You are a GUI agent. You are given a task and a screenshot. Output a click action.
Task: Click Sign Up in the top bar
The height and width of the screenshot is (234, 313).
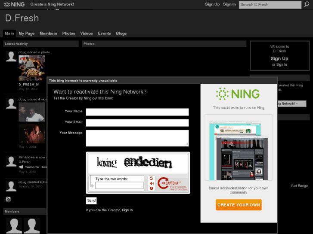pos(212,4)
